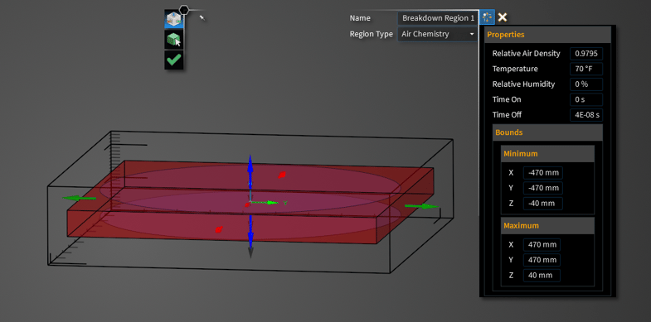Click the left green arrow handle
This screenshot has width=651, height=322.
80,198
